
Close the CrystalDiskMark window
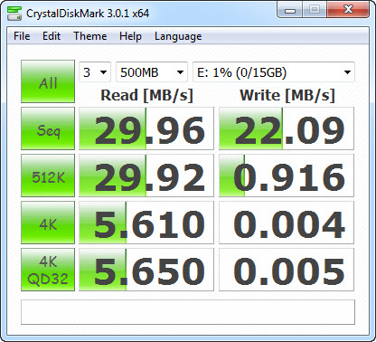(x=348, y=10)
